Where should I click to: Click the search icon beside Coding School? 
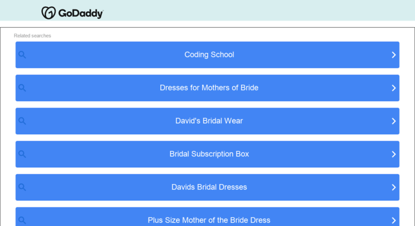pos(22,55)
